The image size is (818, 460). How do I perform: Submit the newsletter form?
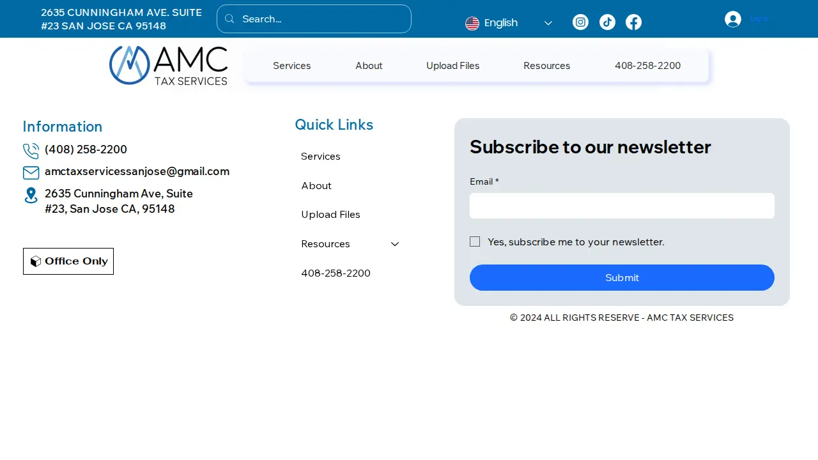622,277
